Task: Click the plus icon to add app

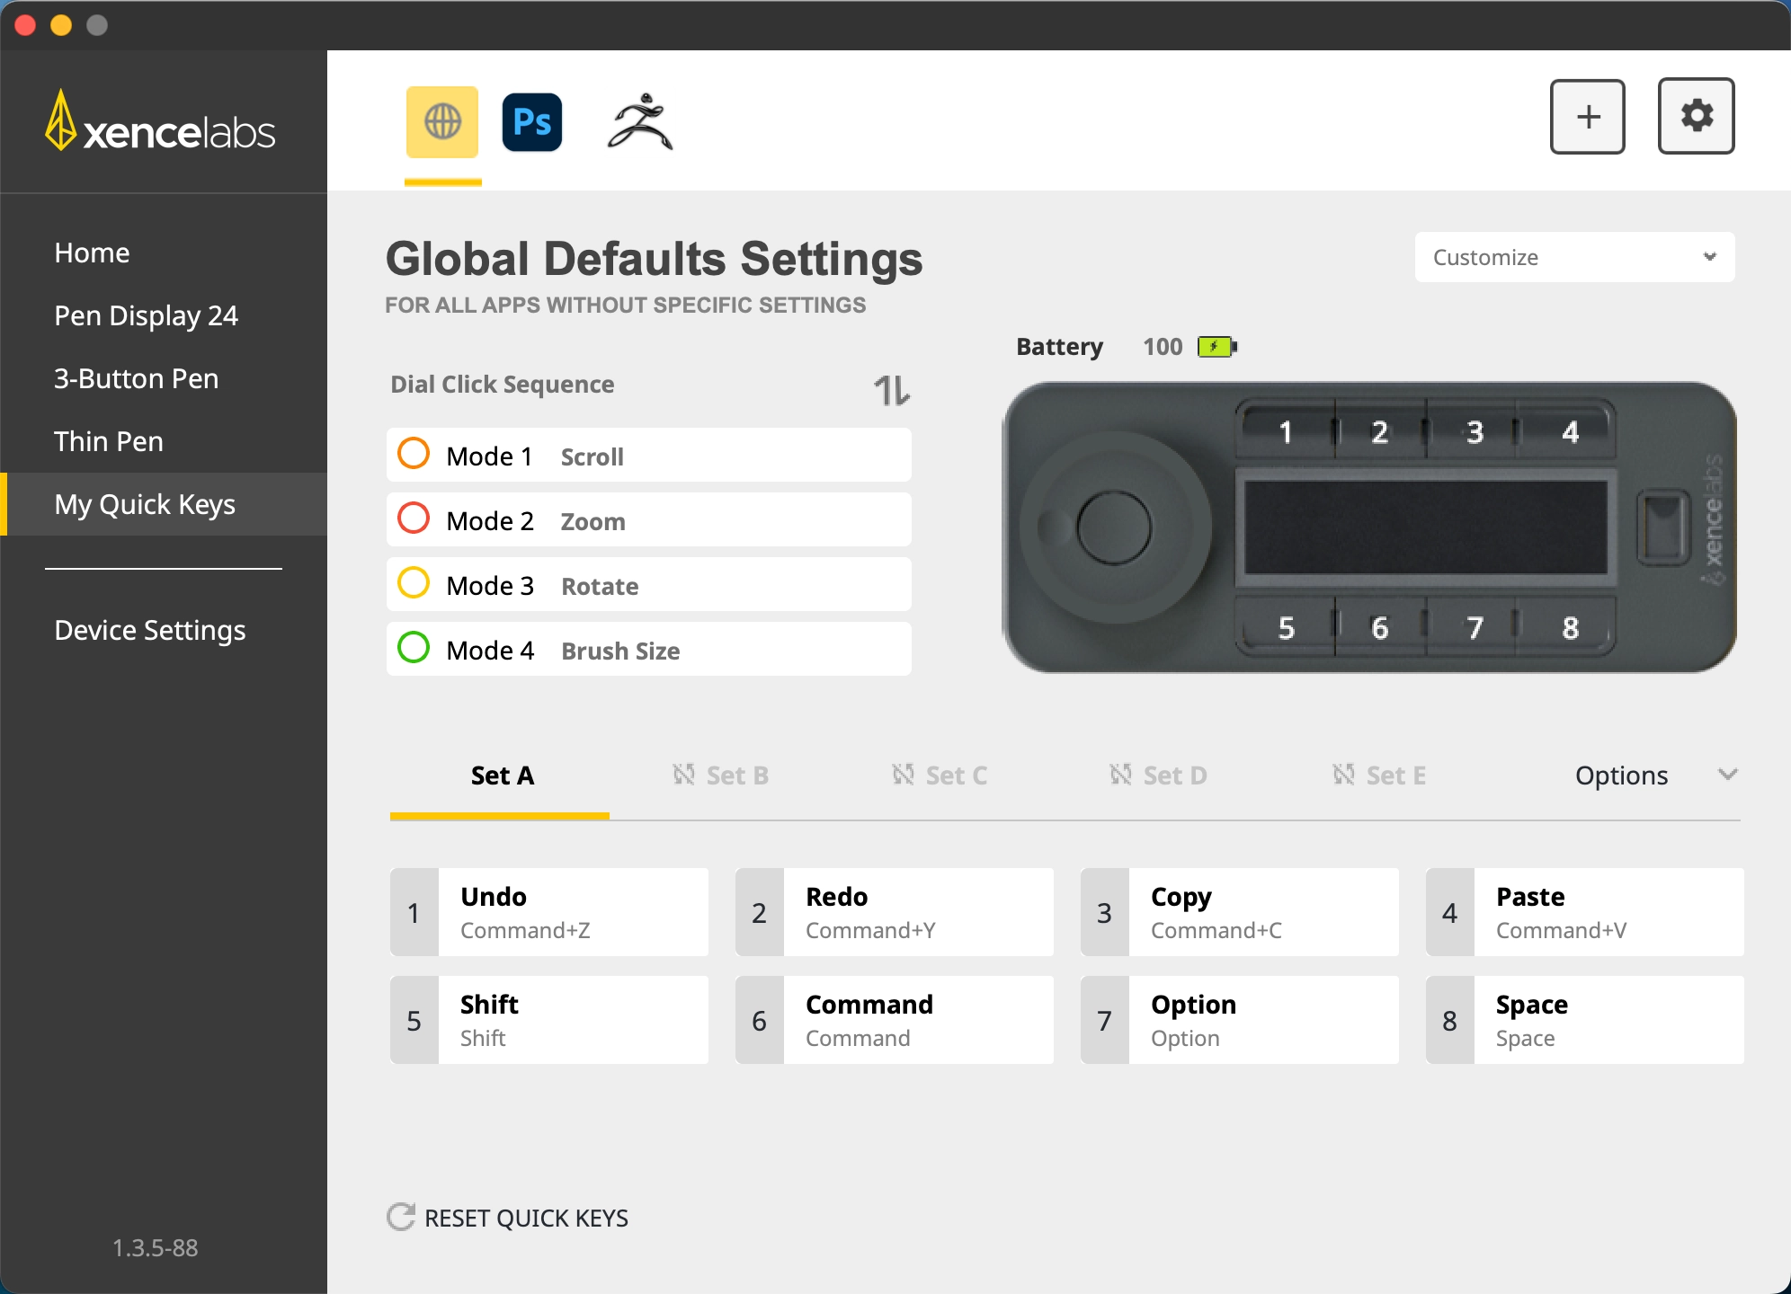Action: coord(1587,117)
